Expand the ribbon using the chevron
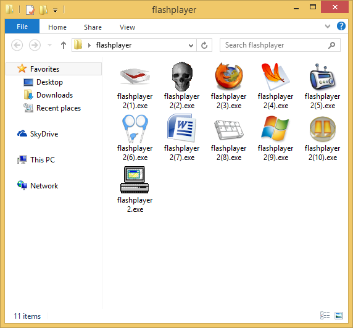The image size is (353, 328). pyautogui.click(x=328, y=27)
